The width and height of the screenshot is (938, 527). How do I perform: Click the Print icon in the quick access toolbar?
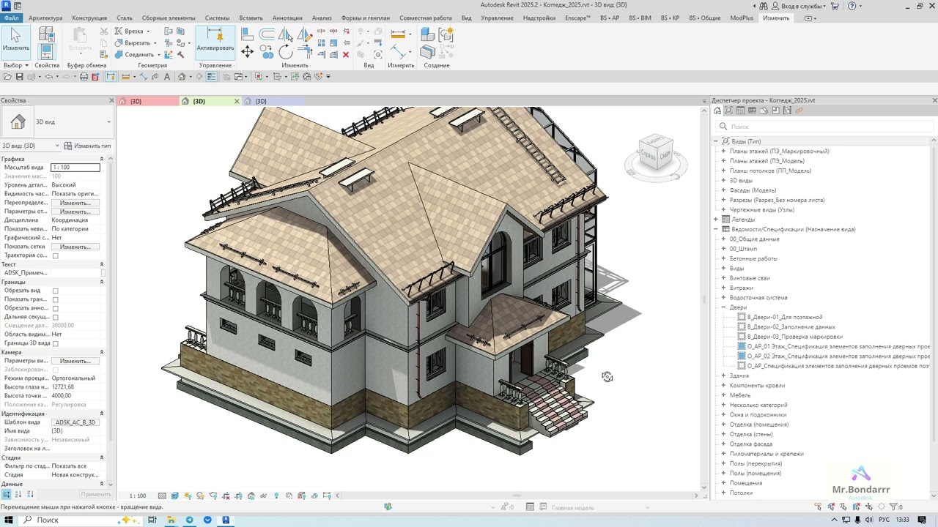coord(84,76)
